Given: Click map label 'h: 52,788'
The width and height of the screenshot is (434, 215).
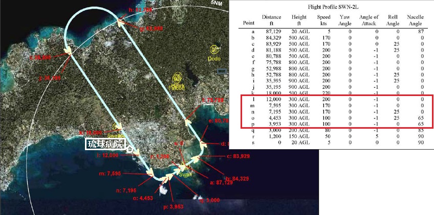Looking at the screenshot, I should (140, 10).
